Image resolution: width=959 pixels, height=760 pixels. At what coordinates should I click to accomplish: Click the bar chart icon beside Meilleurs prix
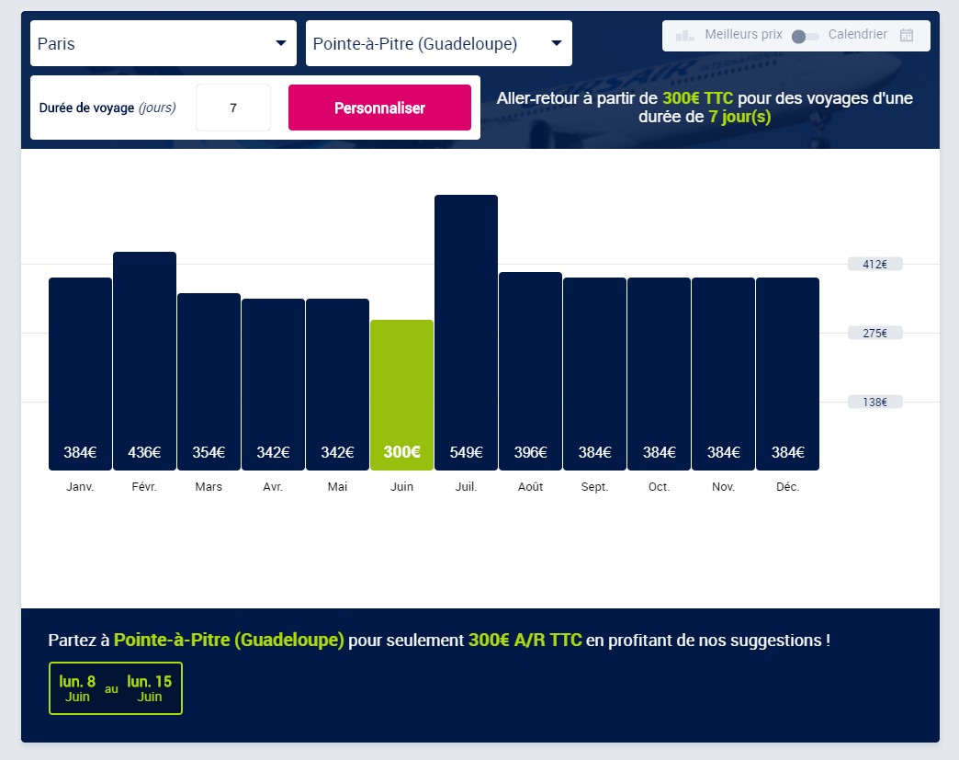pyautogui.click(x=684, y=36)
